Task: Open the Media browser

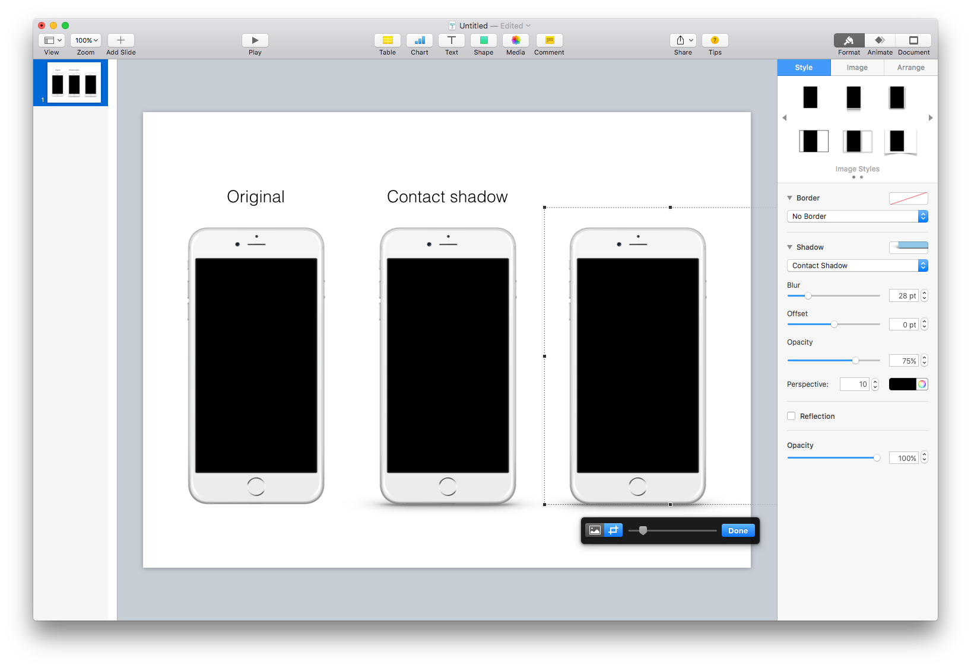Action: tap(515, 42)
